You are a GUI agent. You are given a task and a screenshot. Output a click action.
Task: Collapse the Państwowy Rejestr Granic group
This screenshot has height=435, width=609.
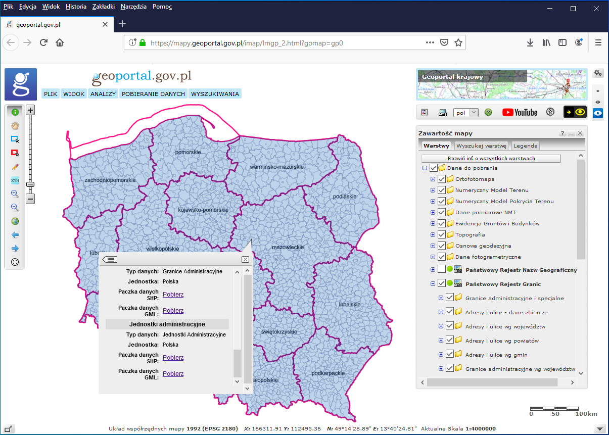point(433,283)
